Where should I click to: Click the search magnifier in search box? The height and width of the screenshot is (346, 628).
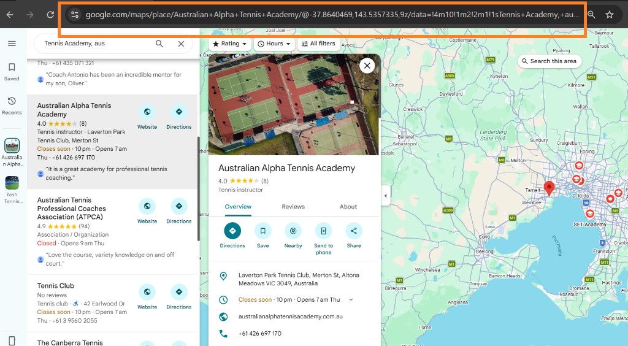point(159,44)
